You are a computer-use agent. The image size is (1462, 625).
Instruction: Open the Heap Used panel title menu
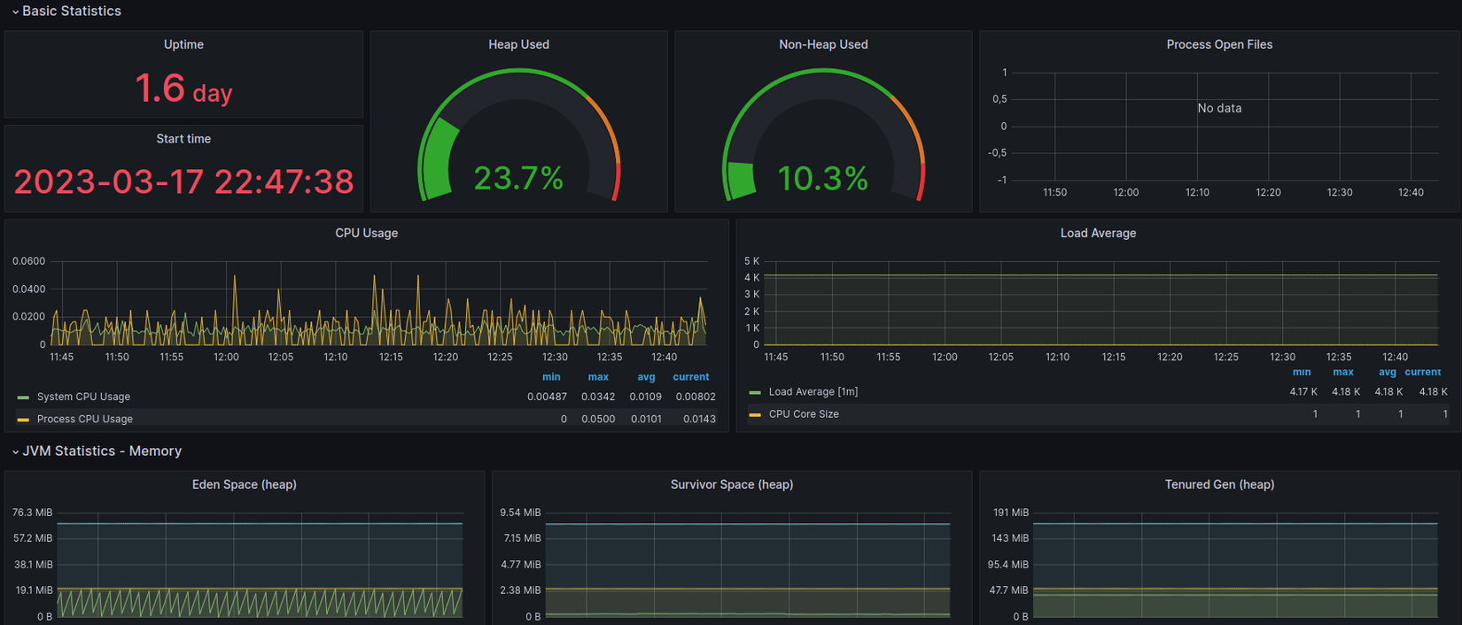click(x=518, y=44)
